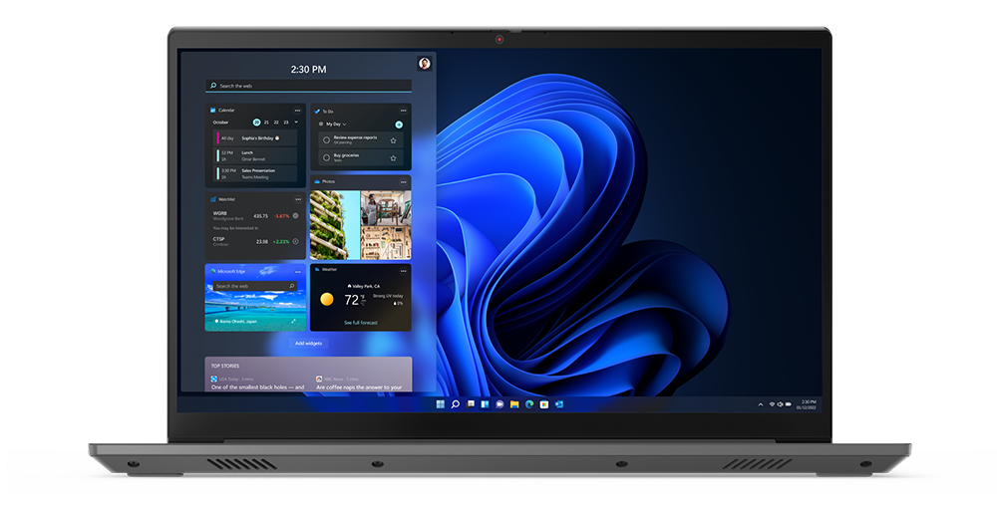Open taskbar Search magnifier icon
Screen dimensions: 997x509
tap(456, 404)
